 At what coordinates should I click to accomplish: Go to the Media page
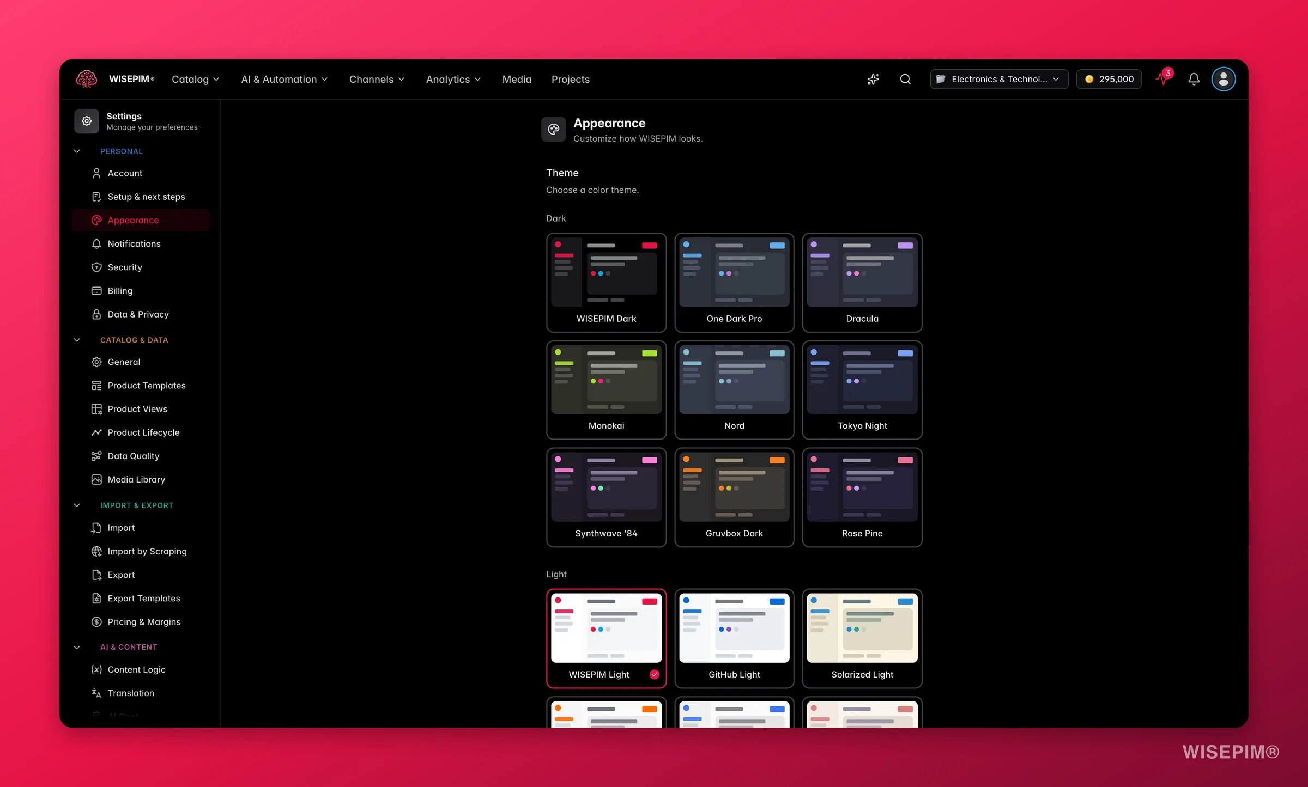pyautogui.click(x=517, y=79)
